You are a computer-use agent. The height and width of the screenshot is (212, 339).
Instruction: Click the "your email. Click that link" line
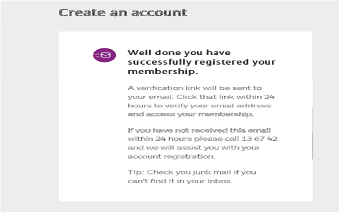(201, 97)
